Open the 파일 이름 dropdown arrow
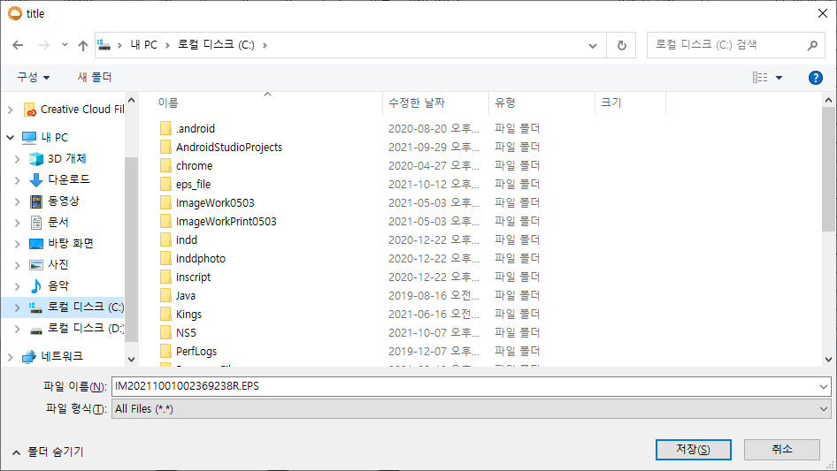Screen dimensions: 837x471 pyautogui.click(x=823, y=387)
